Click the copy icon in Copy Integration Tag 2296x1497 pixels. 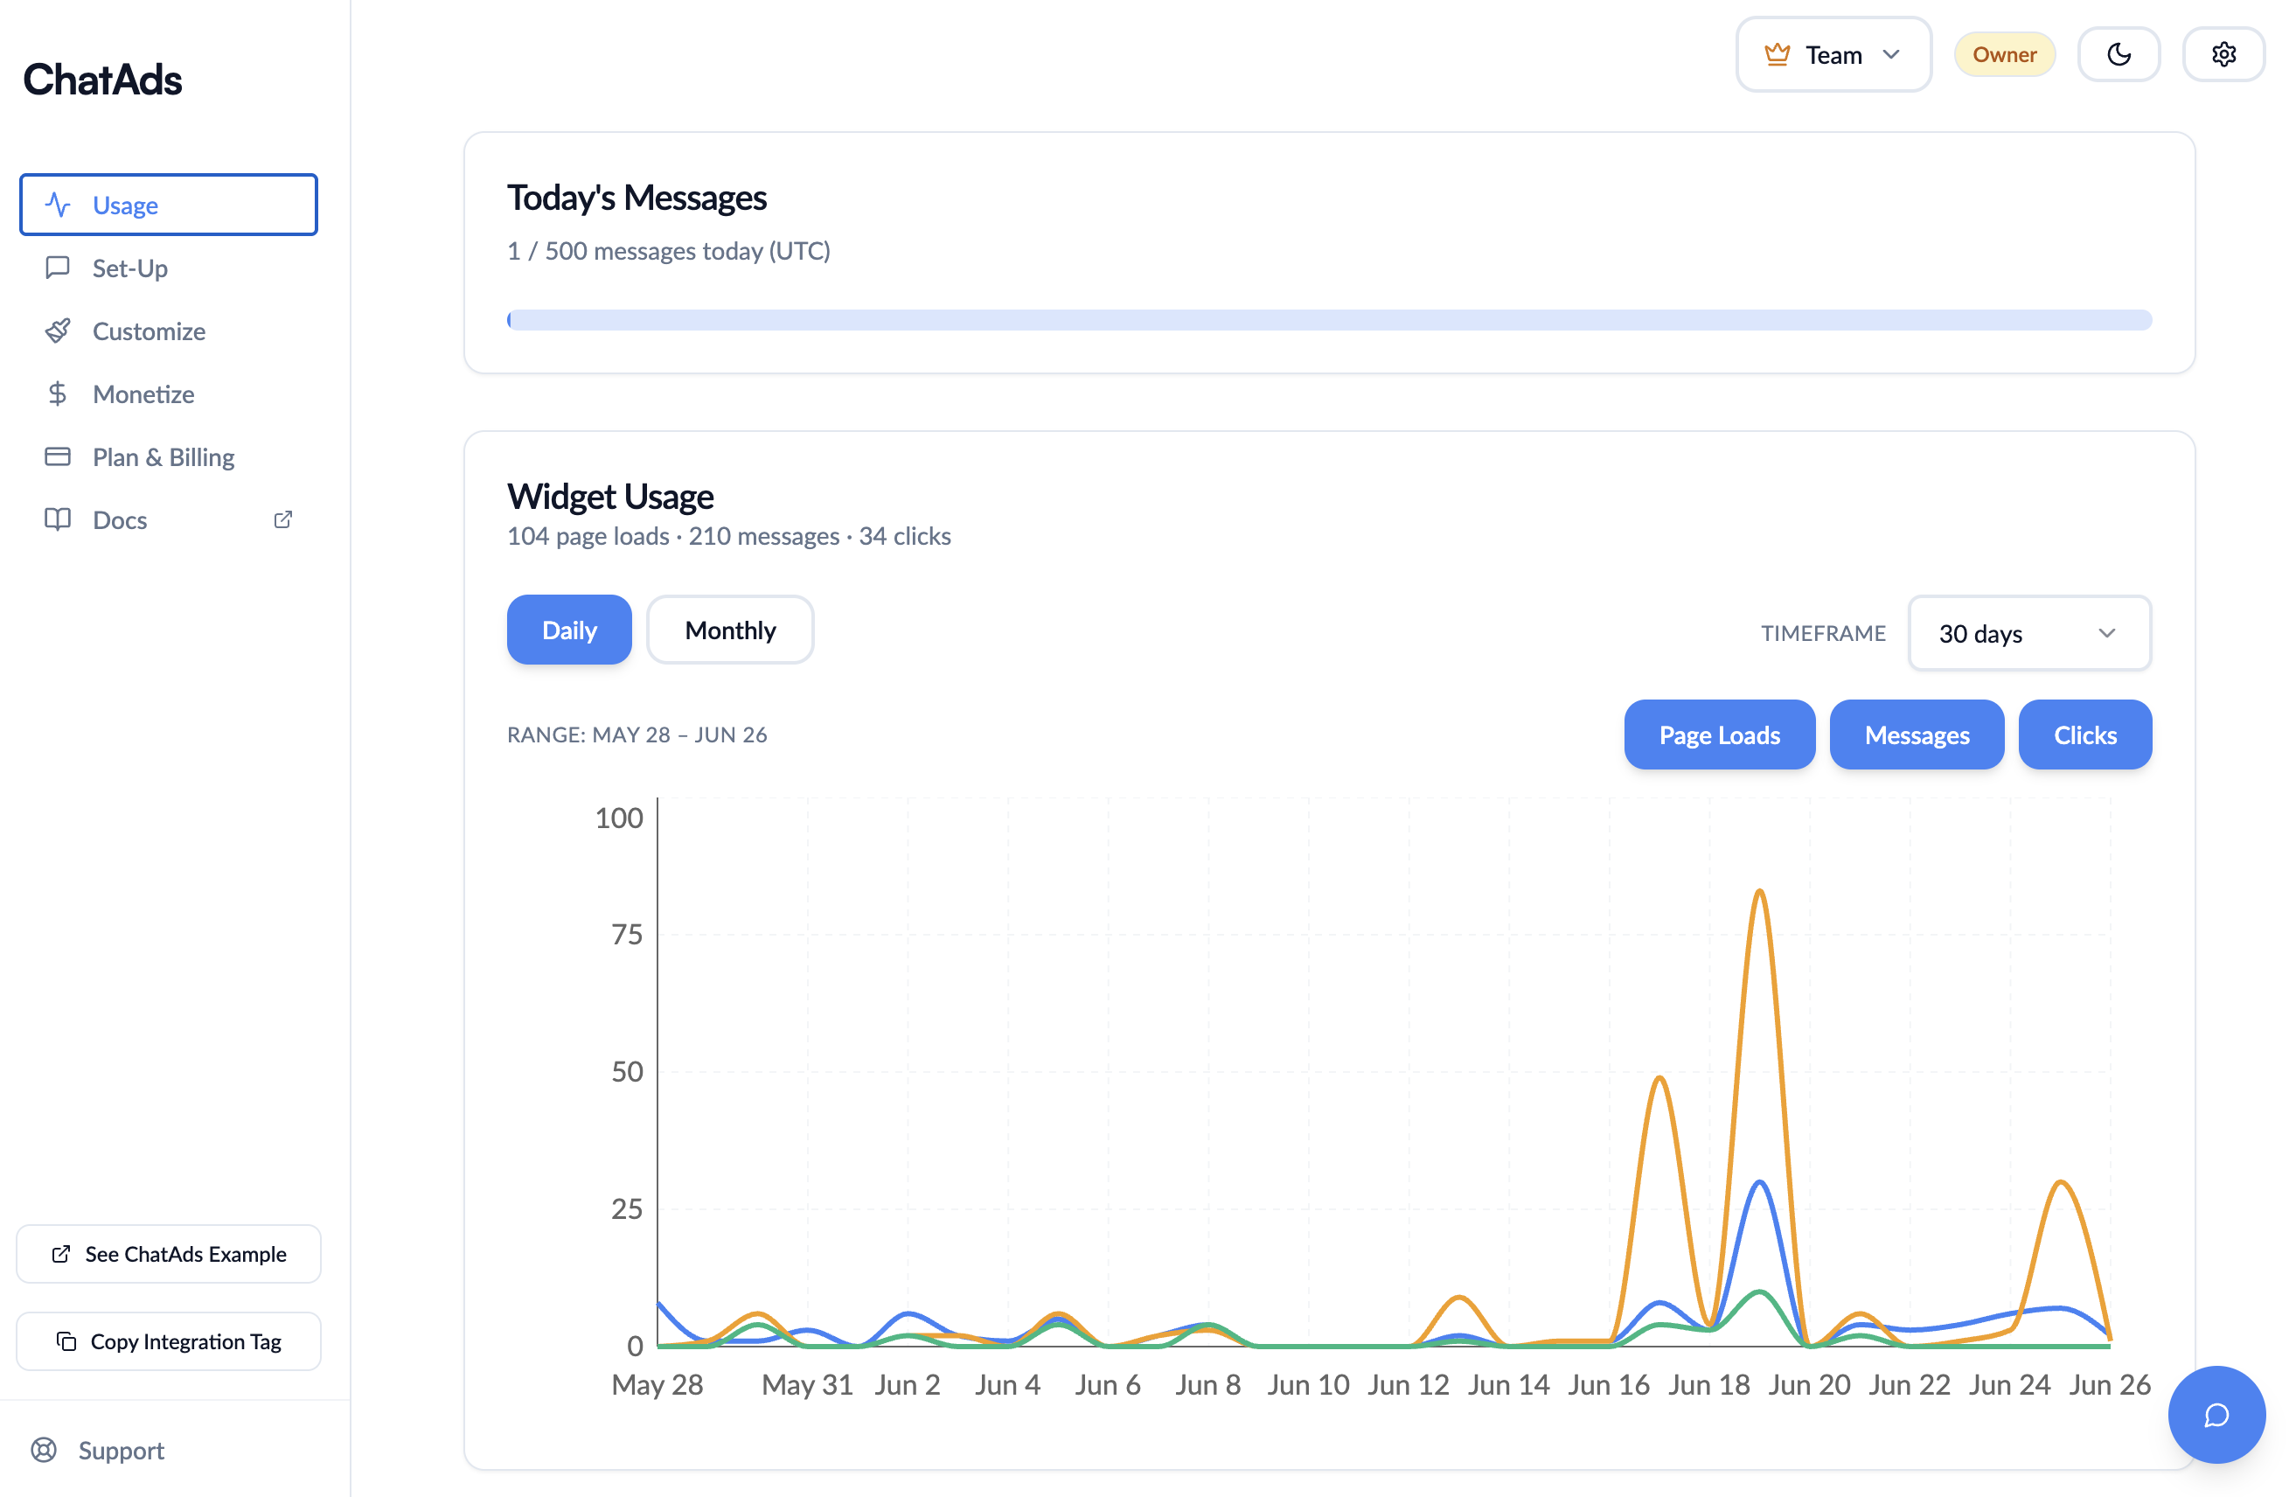(66, 1340)
